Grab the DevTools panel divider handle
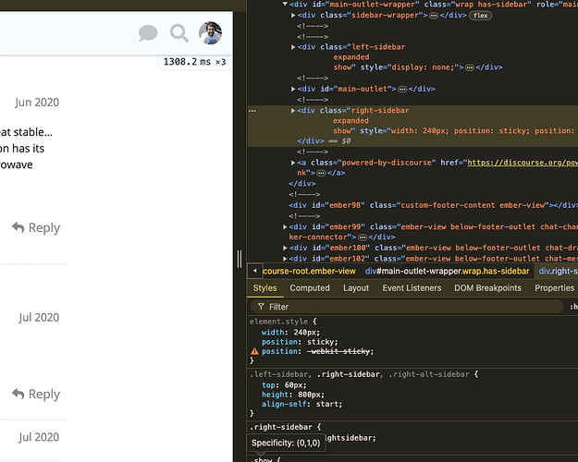Screen dimensions: 578x462 240,259
